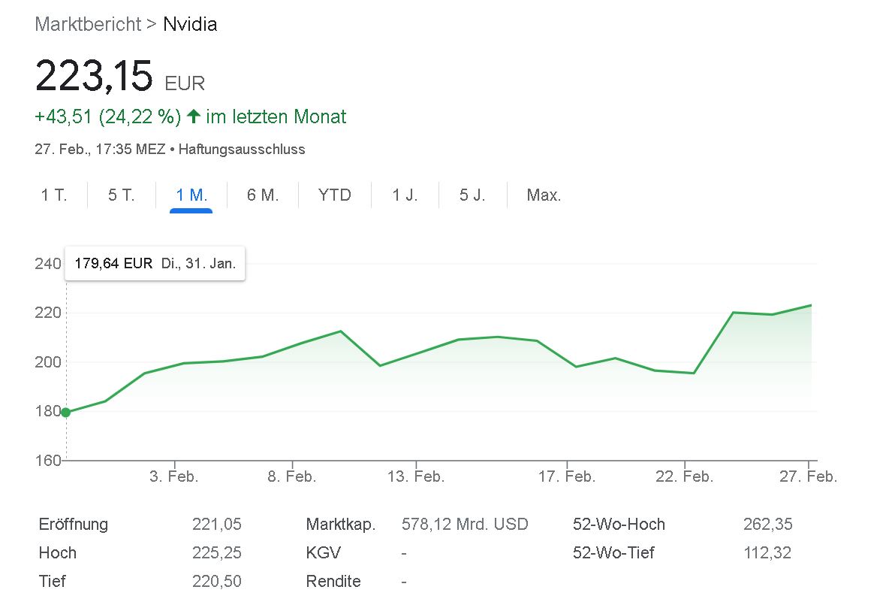Click the +43,51 (24,22 %) change text

click(x=108, y=116)
